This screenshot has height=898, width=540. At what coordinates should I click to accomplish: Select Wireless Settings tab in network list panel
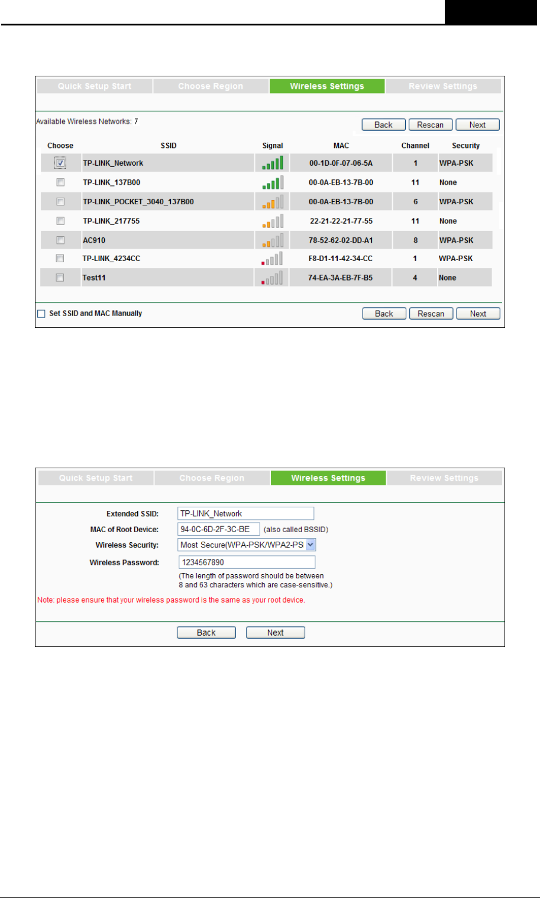(x=327, y=86)
